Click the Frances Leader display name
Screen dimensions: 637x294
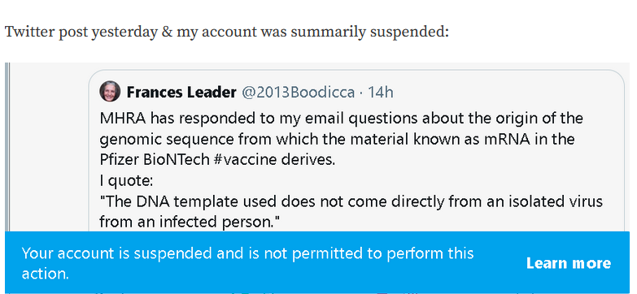click(x=181, y=93)
